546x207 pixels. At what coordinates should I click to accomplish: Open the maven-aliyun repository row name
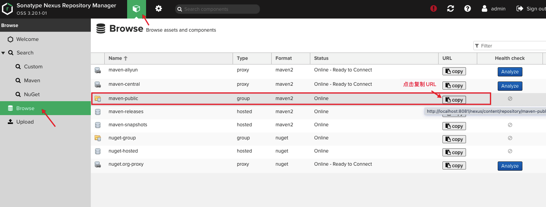pyautogui.click(x=123, y=70)
